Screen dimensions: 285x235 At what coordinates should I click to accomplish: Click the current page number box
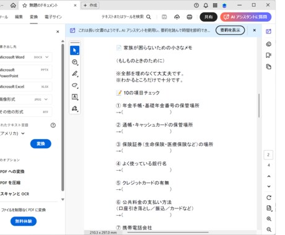[x=268, y=155]
